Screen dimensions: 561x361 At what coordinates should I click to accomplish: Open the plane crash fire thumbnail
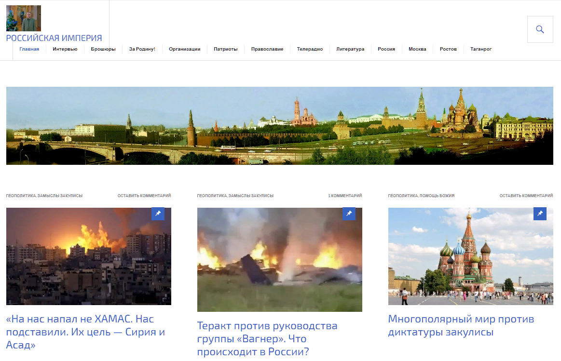tap(280, 260)
